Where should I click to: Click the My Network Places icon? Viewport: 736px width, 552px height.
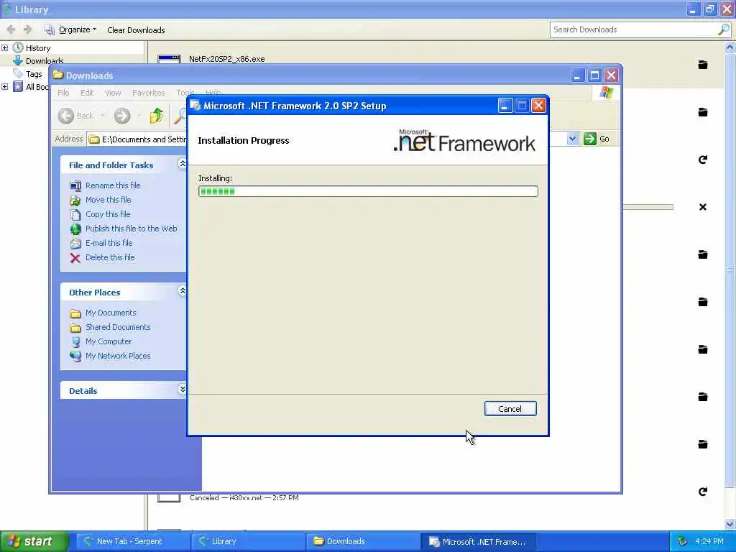[75, 356]
